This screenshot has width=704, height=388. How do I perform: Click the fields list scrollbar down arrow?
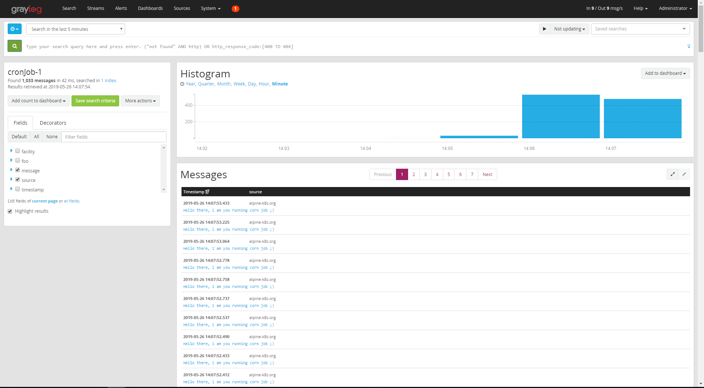(x=164, y=190)
